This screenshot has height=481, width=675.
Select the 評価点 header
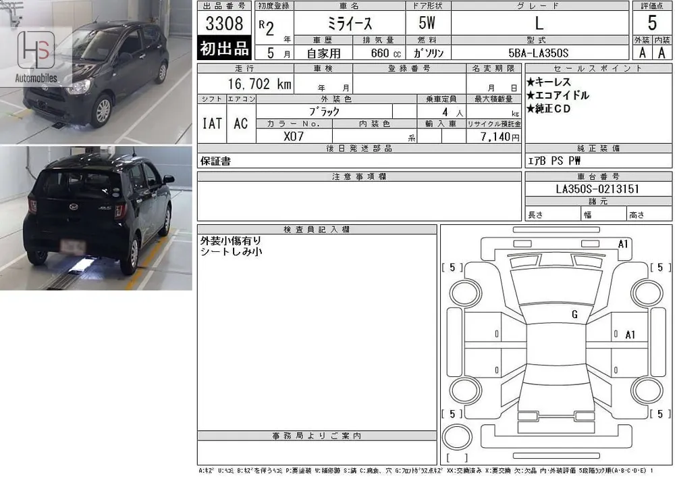[x=652, y=5]
